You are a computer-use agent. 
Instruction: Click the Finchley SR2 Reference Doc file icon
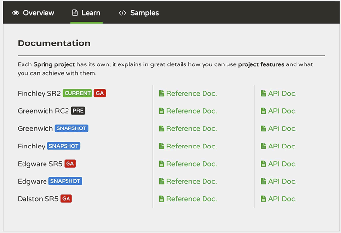(161, 93)
